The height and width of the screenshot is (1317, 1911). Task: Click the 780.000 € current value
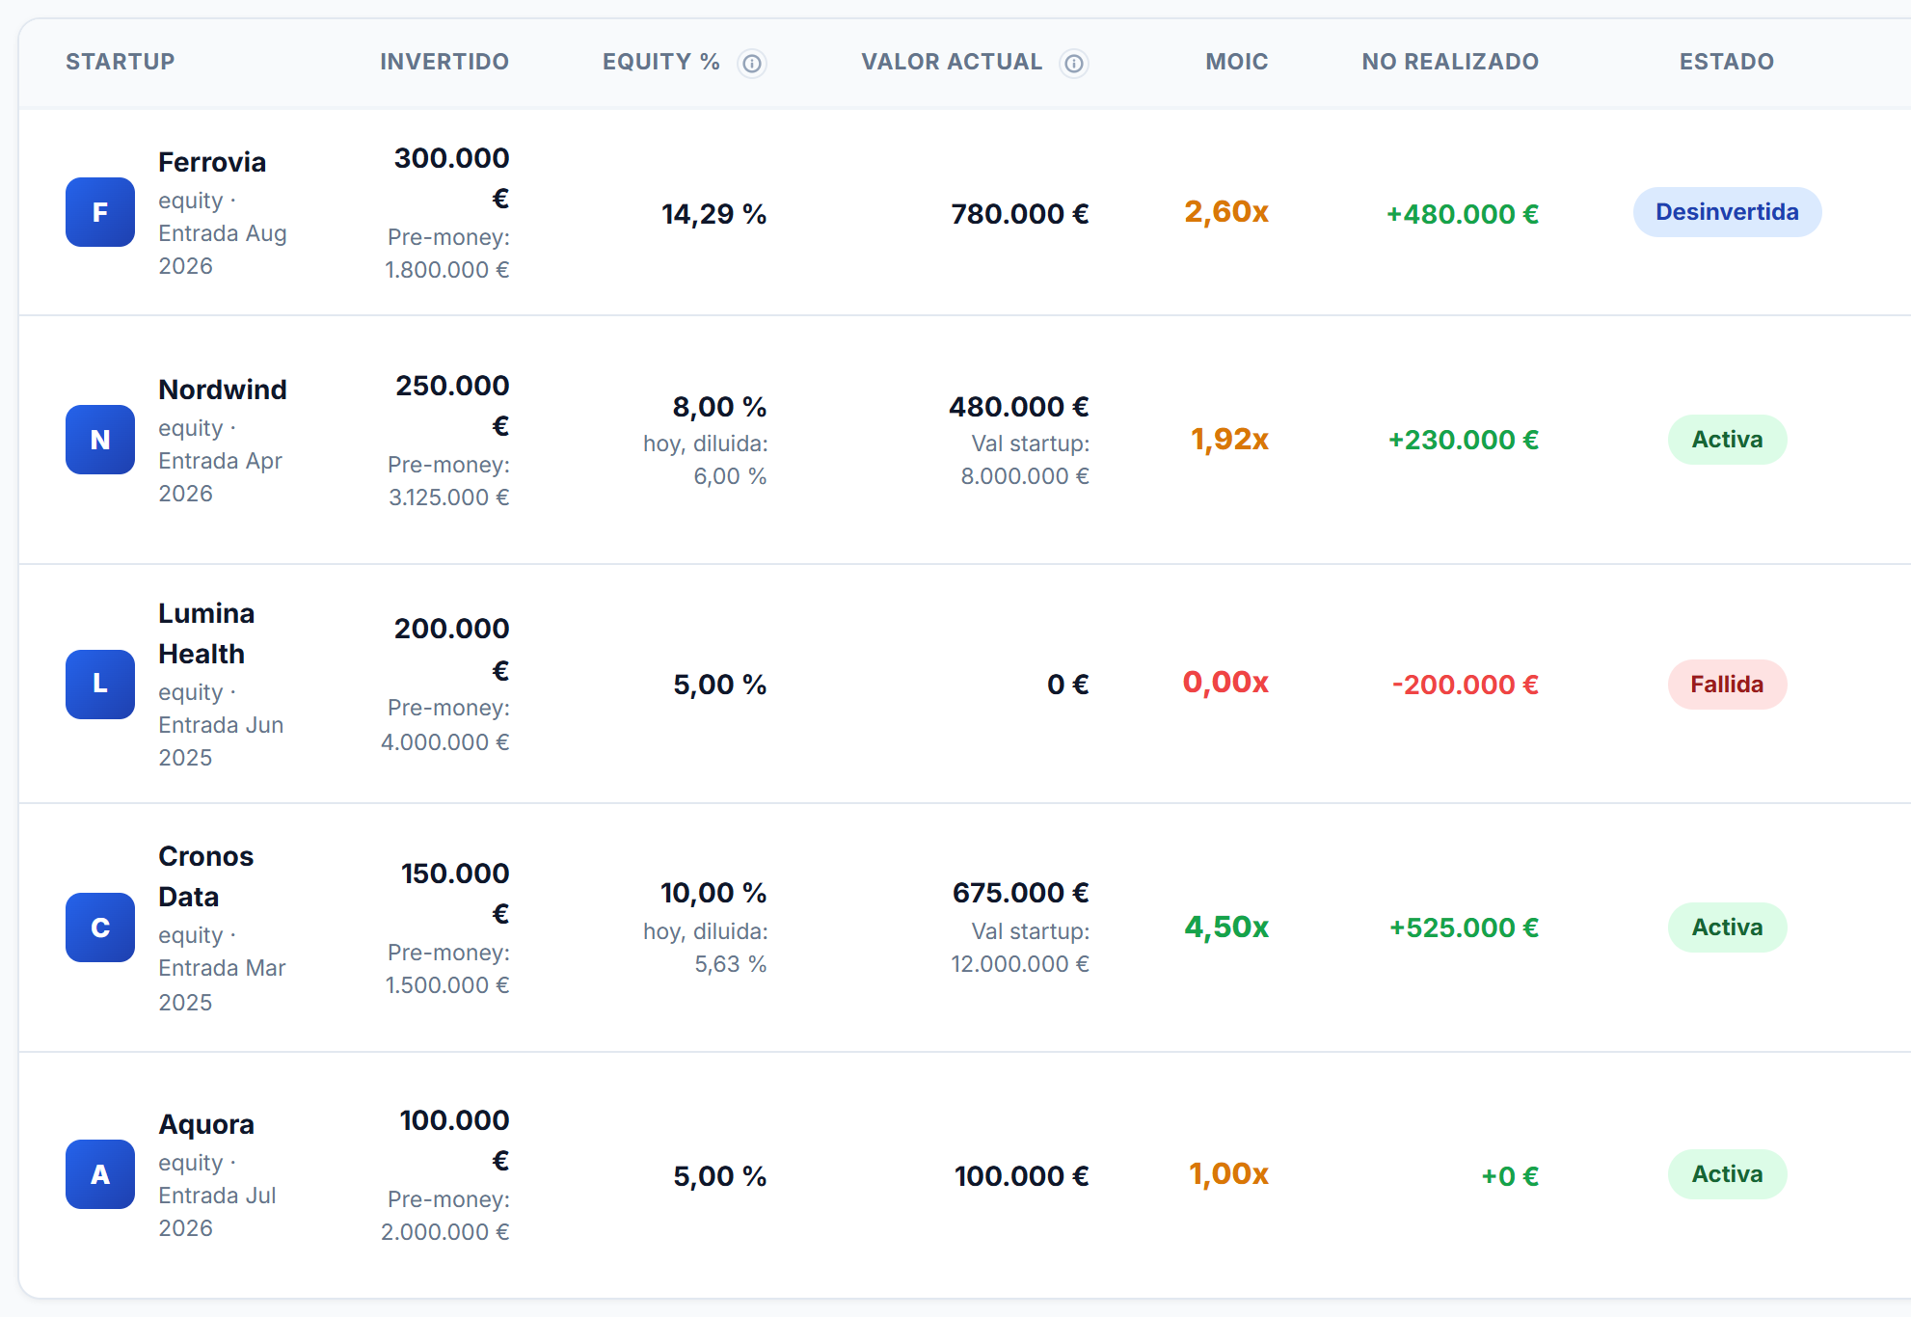(1020, 214)
